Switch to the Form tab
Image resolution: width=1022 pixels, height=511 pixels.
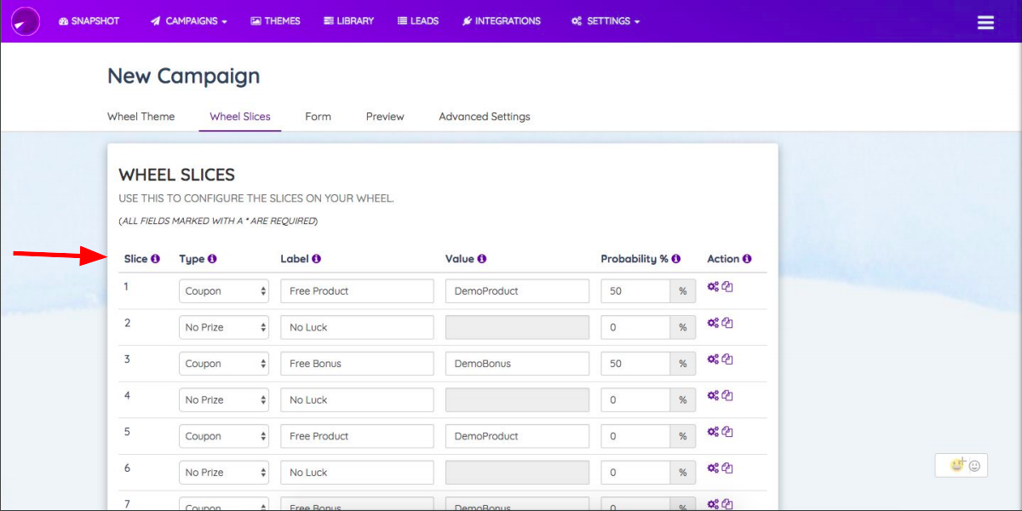tap(319, 117)
